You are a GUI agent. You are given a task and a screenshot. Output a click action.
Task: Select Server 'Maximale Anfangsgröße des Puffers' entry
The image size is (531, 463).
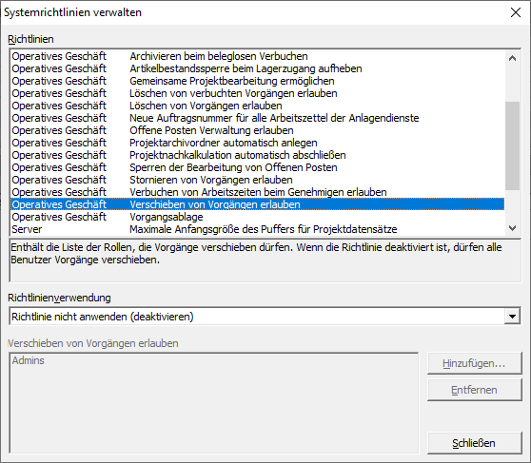click(x=257, y=229)
